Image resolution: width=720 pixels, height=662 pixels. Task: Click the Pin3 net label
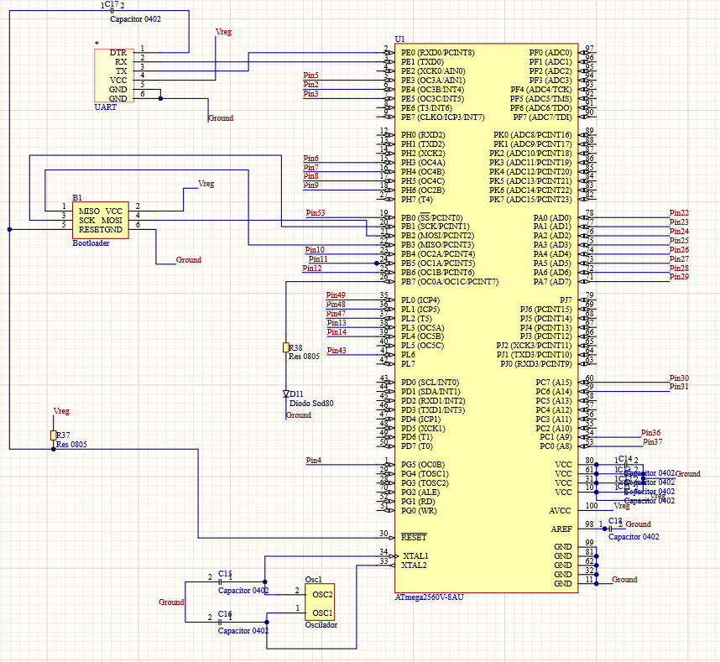[x=310, y=94]
